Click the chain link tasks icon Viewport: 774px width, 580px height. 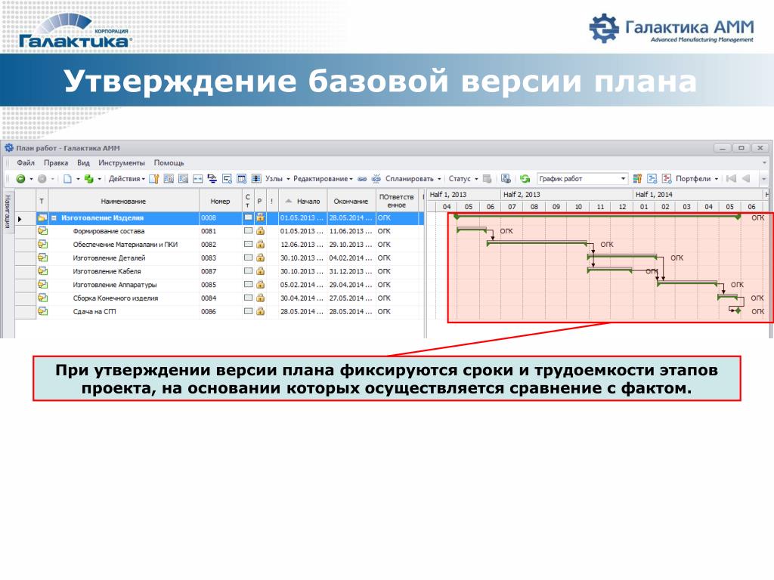(362, 178)
